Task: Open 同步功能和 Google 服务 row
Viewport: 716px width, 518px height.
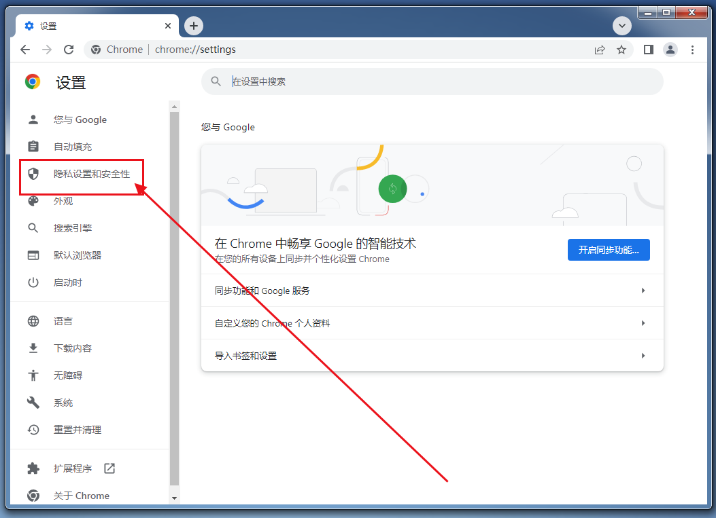Action: [x=432, y=291]
